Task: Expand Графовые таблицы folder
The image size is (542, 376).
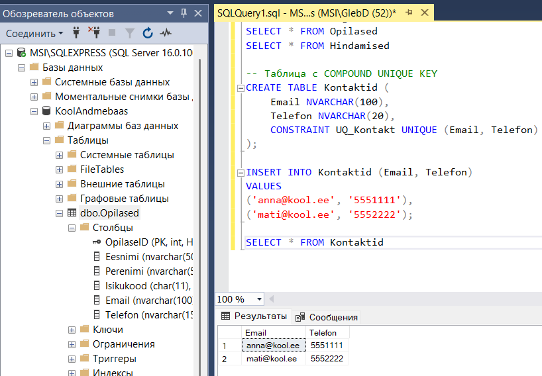Action: (59, 199)
